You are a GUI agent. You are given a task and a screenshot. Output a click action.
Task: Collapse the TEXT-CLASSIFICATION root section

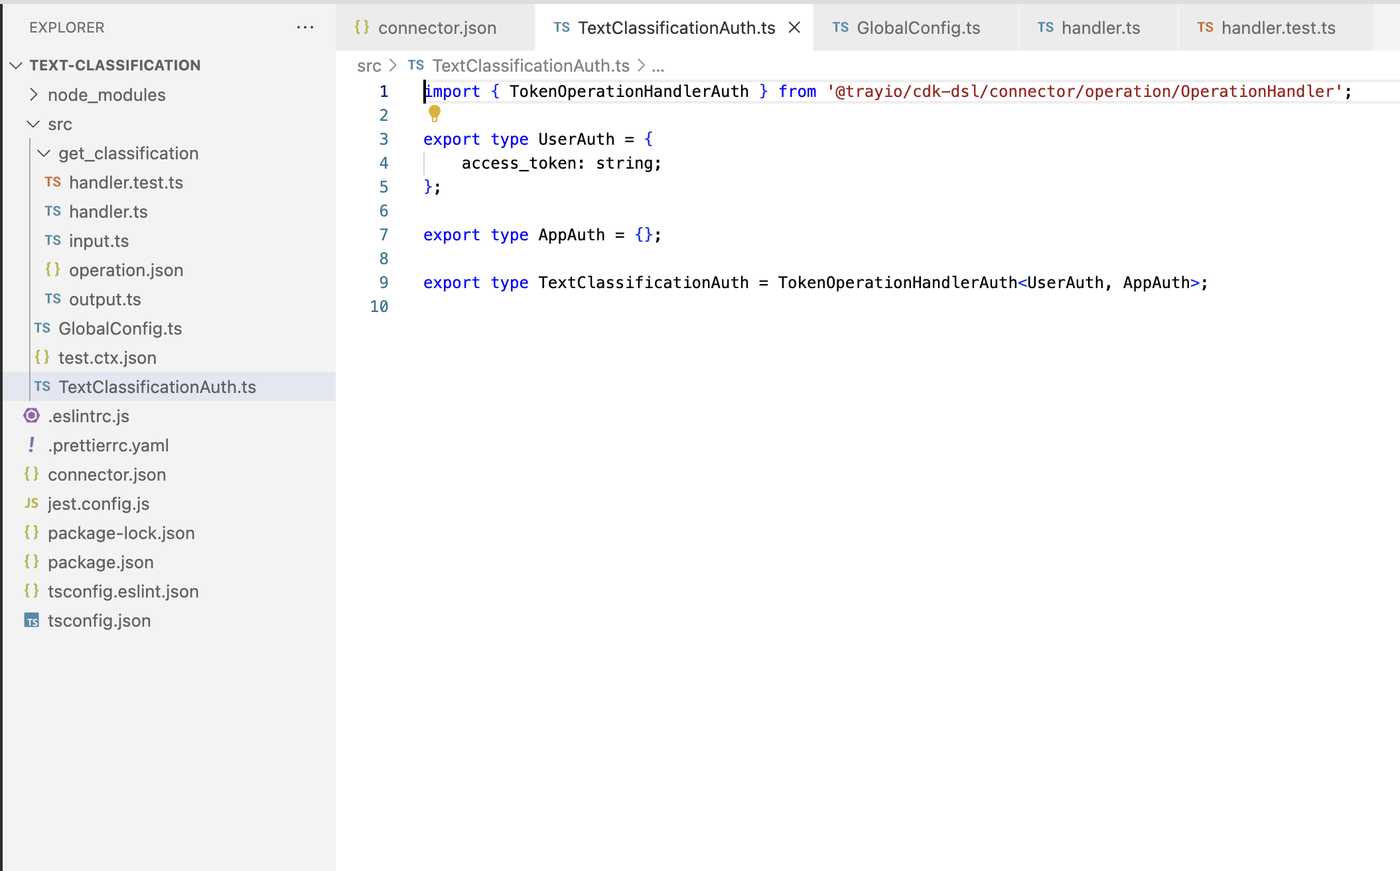click(17, 65)
